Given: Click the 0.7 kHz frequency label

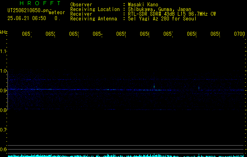Looking at the screenshot, I should pyautogui.click(x=3, y=130).
